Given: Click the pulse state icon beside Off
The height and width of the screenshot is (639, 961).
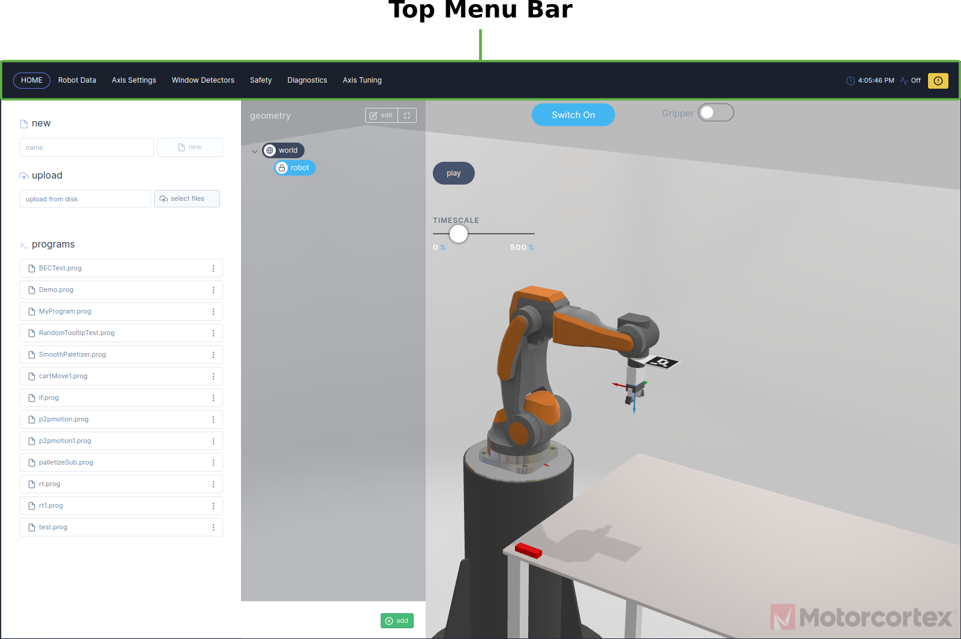Looking at the screenshot, I should [903, 81].
